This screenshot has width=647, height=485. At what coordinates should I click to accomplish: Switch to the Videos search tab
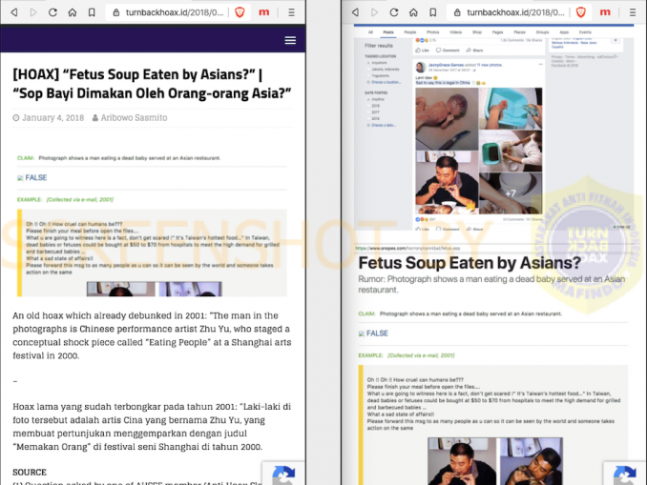pos(455,32)
